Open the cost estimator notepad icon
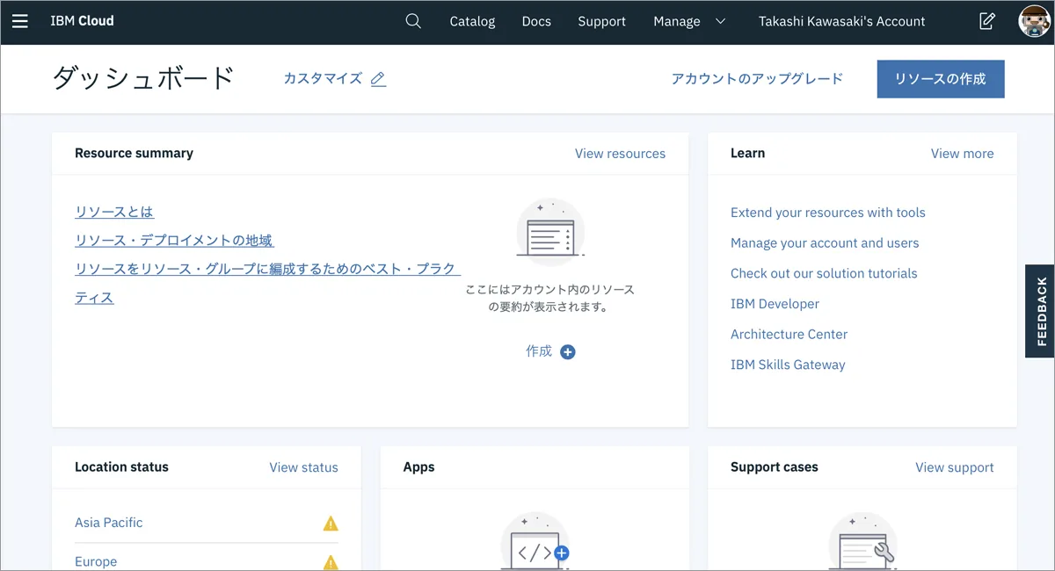This screenshot has height=571, width=1055. coord(987,21)
